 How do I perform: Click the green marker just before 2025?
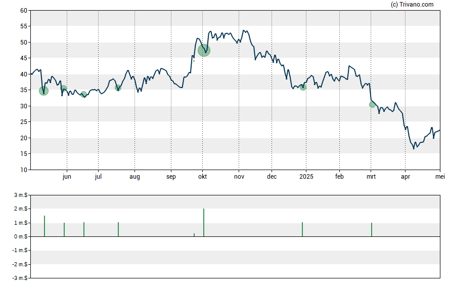[303, 88]
